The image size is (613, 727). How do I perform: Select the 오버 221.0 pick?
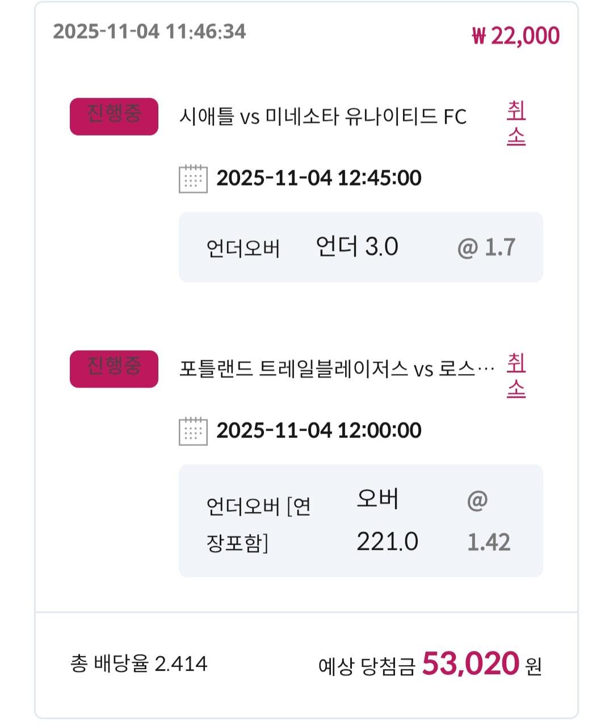[x=387, y=520]
